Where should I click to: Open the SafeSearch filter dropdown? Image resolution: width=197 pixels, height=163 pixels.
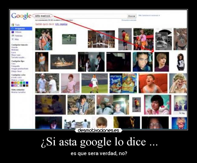pos(149,15)
